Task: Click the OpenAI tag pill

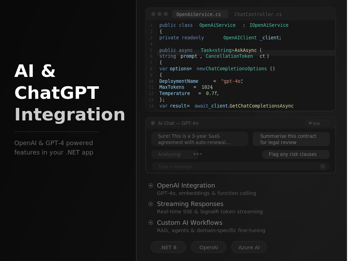Action: (x=208, y=247)
